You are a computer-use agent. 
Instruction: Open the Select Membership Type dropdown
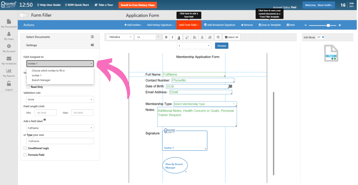(205, 104)
